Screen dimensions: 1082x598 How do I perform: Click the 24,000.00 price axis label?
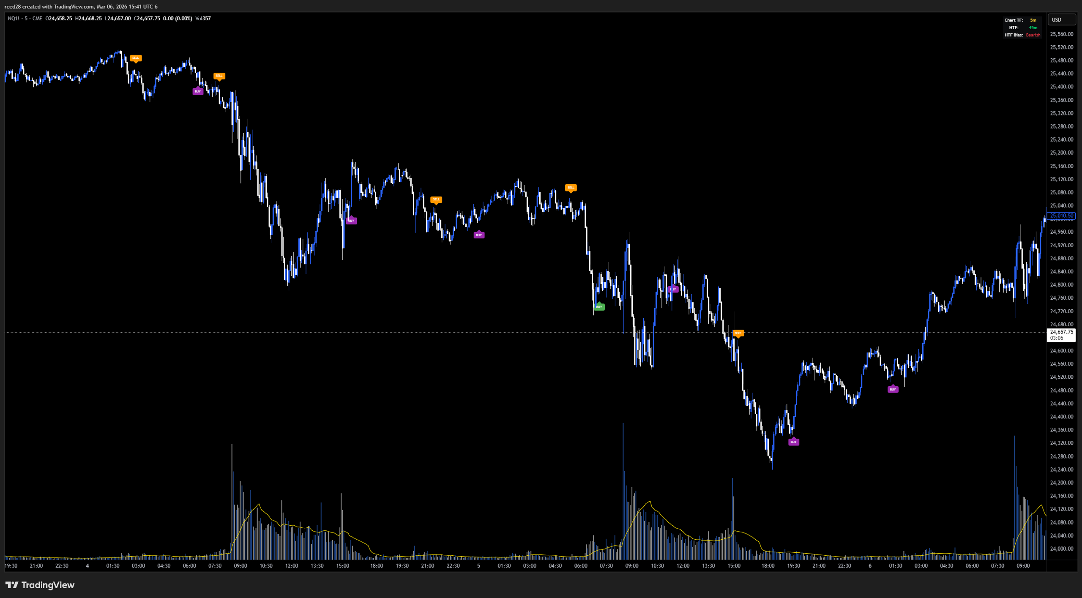point(1061,549)
